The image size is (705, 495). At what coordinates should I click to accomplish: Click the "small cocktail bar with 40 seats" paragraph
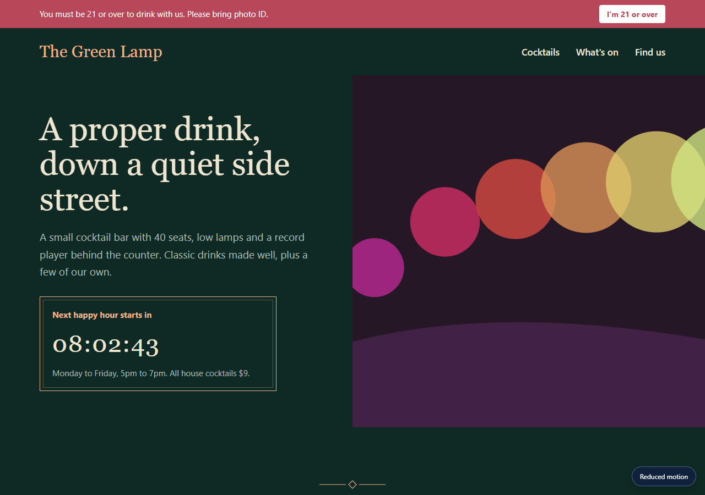(174, 255)
